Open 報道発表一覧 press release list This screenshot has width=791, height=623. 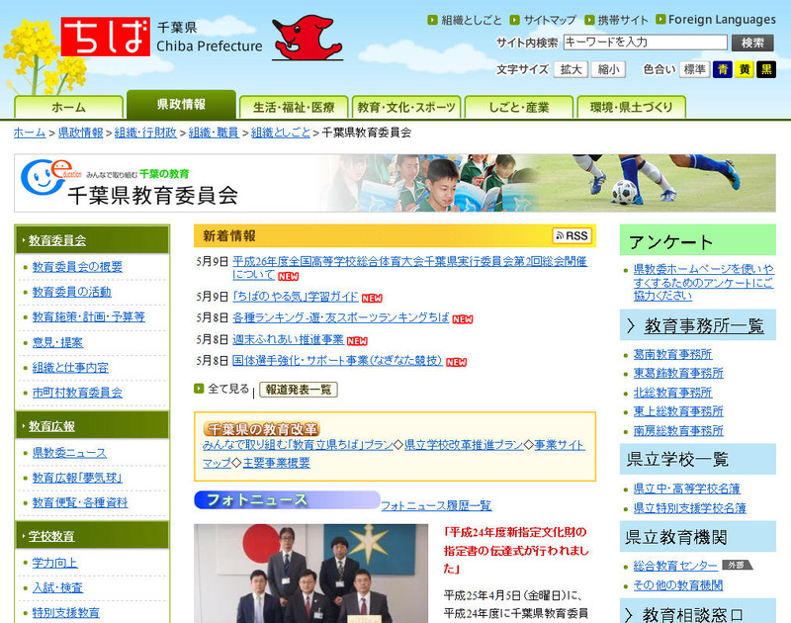pos(298,390)
